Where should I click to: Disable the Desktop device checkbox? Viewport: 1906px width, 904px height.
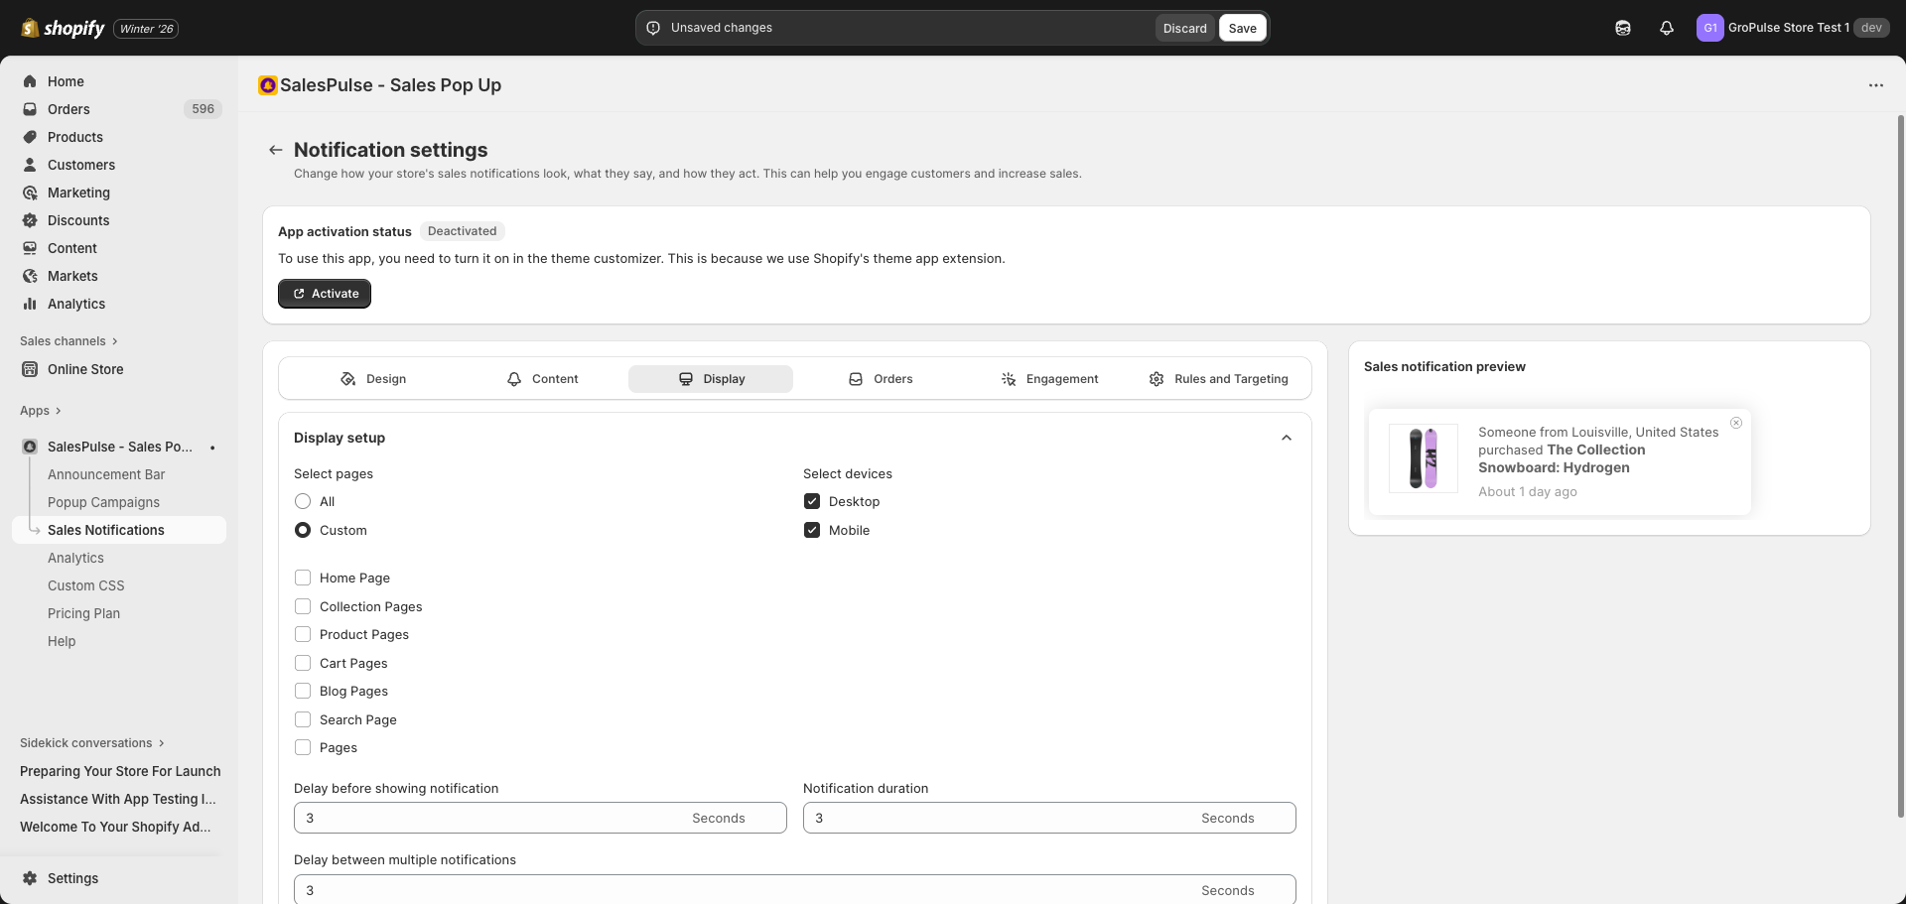tap(812, 501)
